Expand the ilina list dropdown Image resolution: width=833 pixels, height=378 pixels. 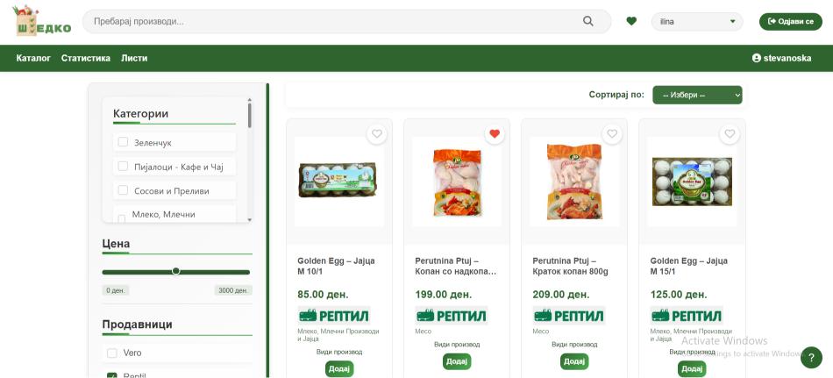pyautogui.click(x=697, y=21)
